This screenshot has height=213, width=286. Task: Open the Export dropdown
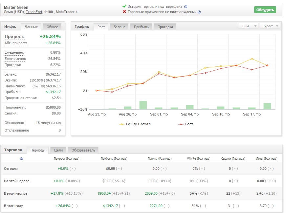[x=270, y=26]
